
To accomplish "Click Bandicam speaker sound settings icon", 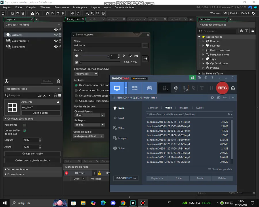I will click(176, 88).
